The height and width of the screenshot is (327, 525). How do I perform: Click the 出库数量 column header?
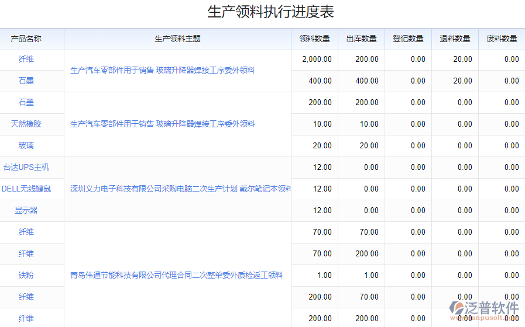click(x=361, y=39)
